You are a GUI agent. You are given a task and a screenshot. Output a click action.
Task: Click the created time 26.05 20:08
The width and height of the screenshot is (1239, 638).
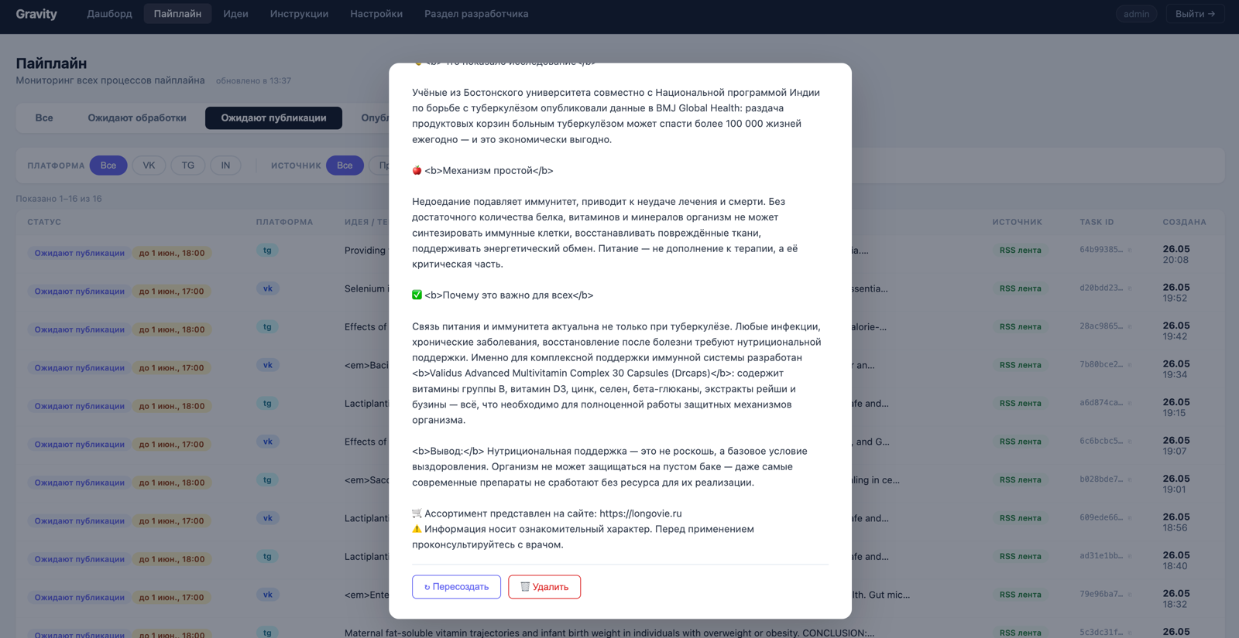1176,254
